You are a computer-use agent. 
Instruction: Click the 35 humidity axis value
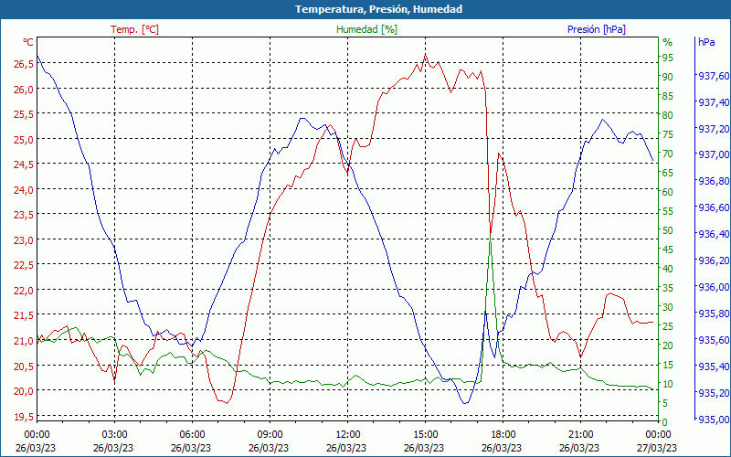pyautogui.click(x=668, y=288)
